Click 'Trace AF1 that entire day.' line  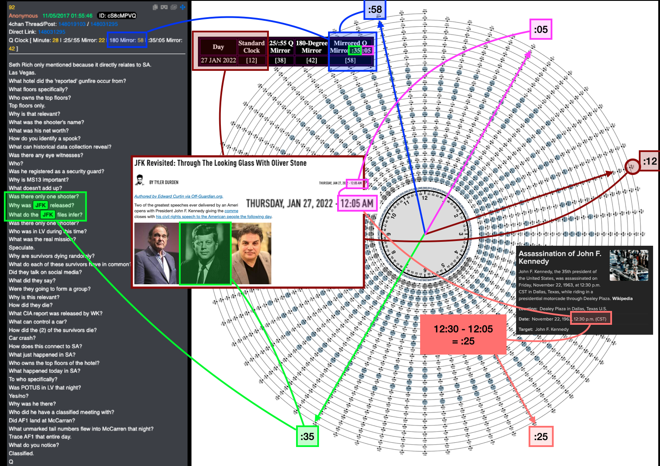[x=40, y=437]
